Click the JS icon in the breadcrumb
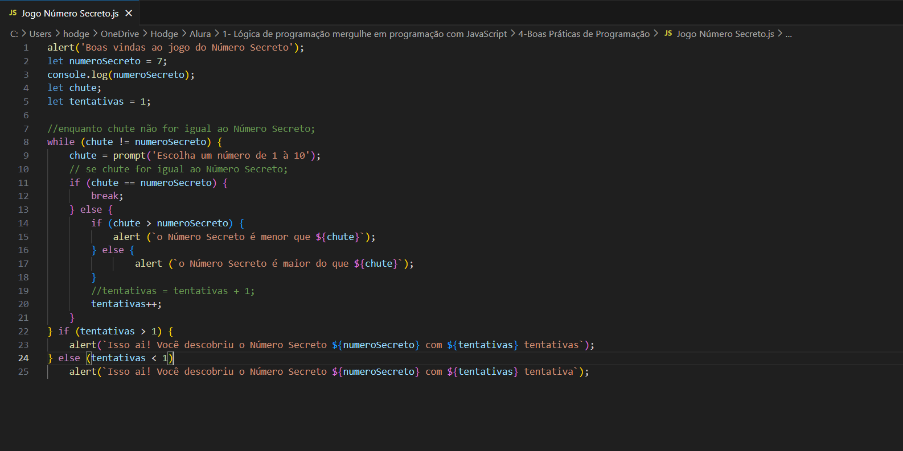This screenshot has height=451, width=903. pyautogui.click(x=668, y=34)
